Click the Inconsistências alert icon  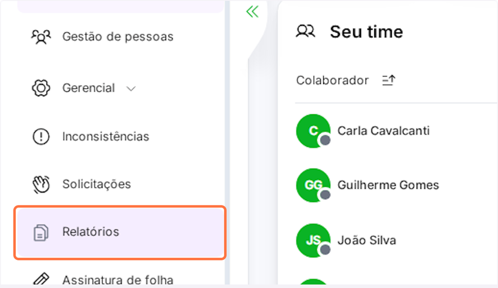tap(40, 137)
